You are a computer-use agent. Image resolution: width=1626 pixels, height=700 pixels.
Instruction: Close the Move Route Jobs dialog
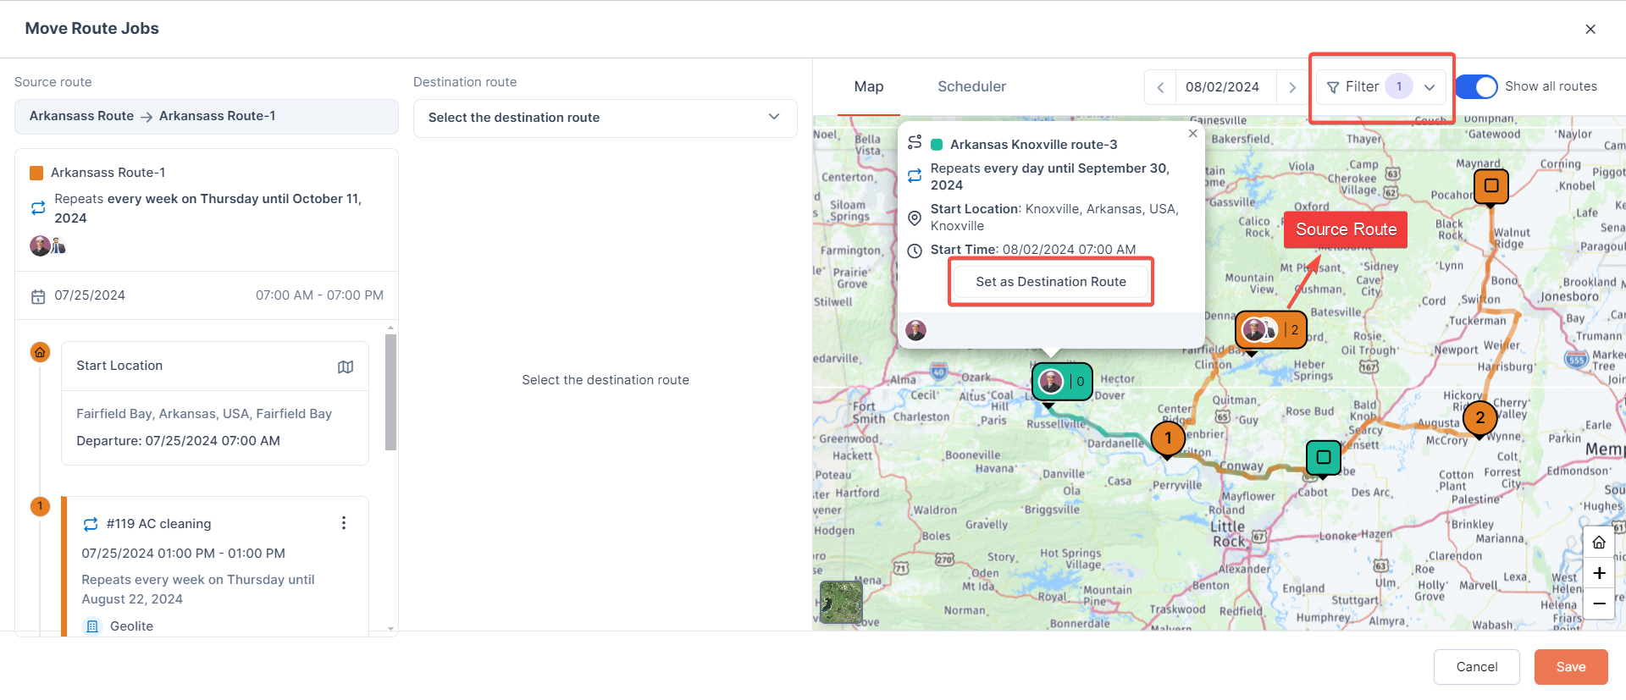[1590, 29]
